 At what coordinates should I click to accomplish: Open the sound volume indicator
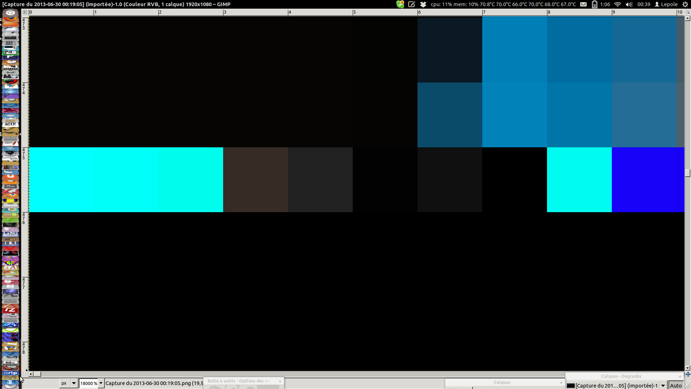click(629, 4)
